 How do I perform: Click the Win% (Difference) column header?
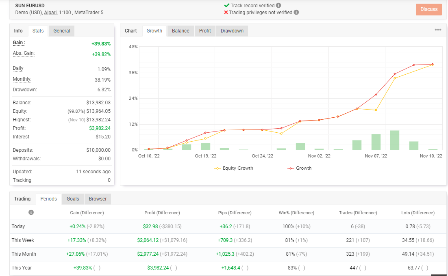(296, 213)
